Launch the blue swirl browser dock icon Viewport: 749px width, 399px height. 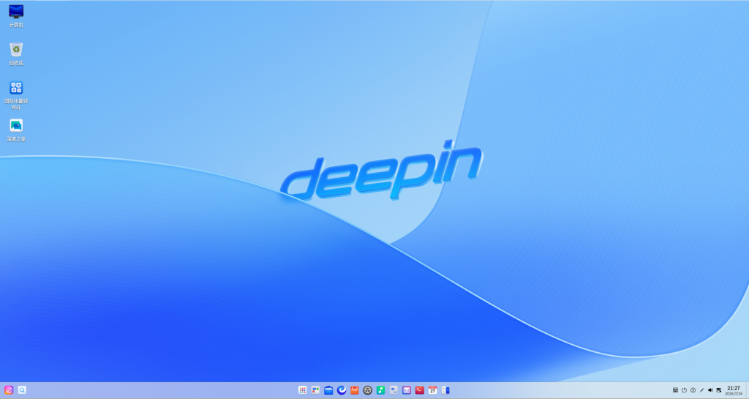click(342, 390)
